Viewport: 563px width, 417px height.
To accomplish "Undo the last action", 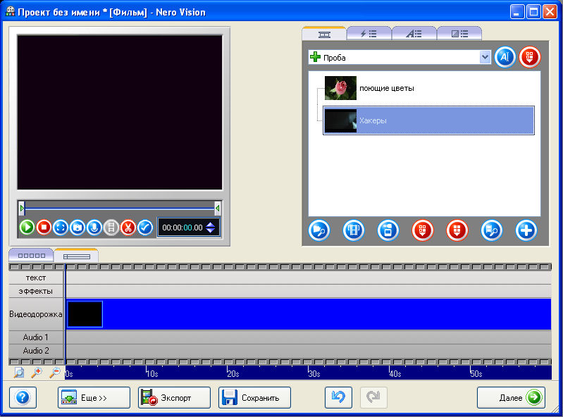I will tap(338, 397).
